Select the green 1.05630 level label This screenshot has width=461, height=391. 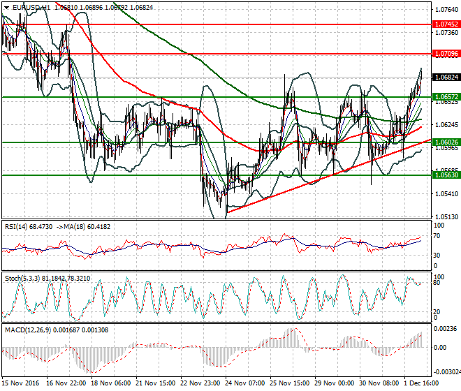click(446, 175)
